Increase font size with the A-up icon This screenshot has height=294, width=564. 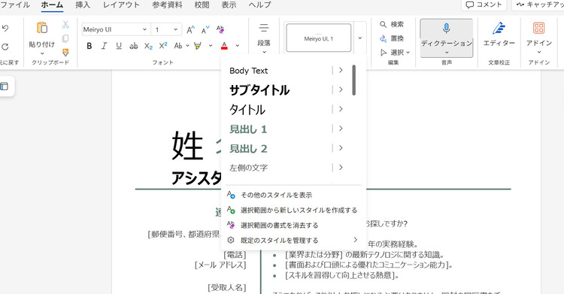[x=191, y=30]
